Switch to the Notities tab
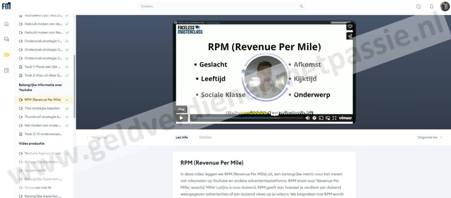Viewport: 451px width, 198px height. pyautogui.click(x=205, y=137)
